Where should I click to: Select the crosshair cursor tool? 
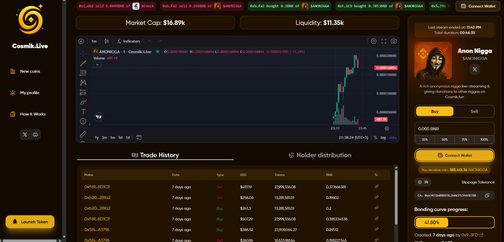click(x=83, y=53)
